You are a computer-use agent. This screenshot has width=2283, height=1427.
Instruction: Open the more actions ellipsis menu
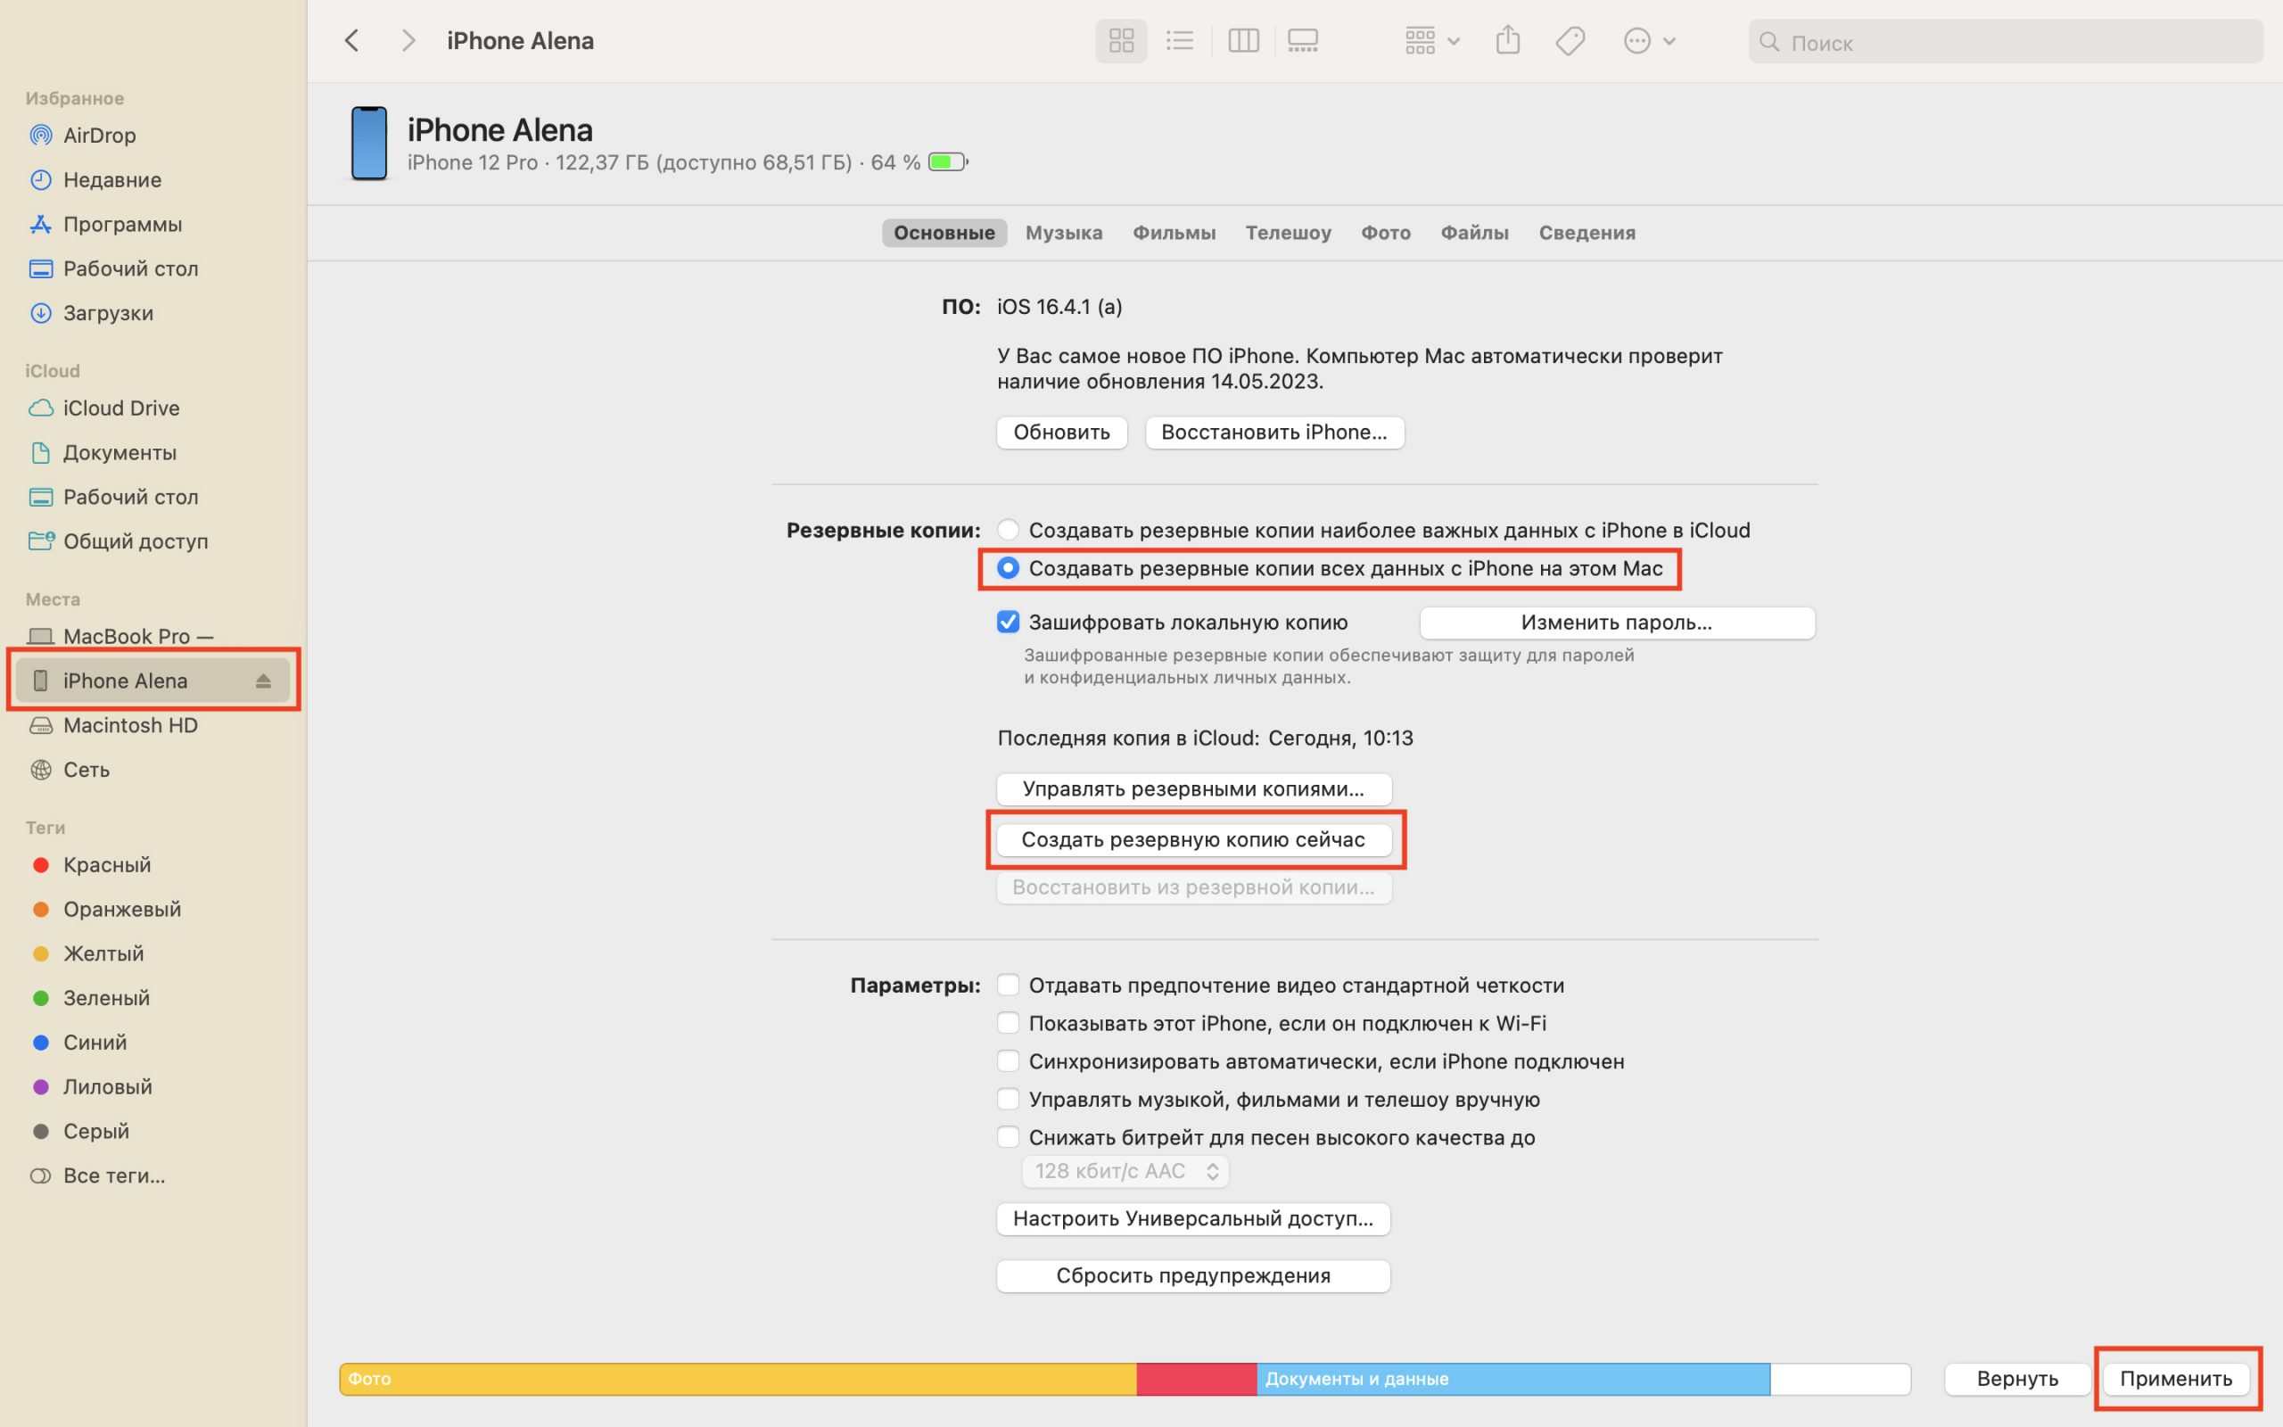click(1649, 41)
